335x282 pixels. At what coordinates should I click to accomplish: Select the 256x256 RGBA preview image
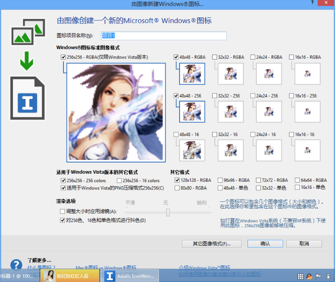[x=116, y=112]
